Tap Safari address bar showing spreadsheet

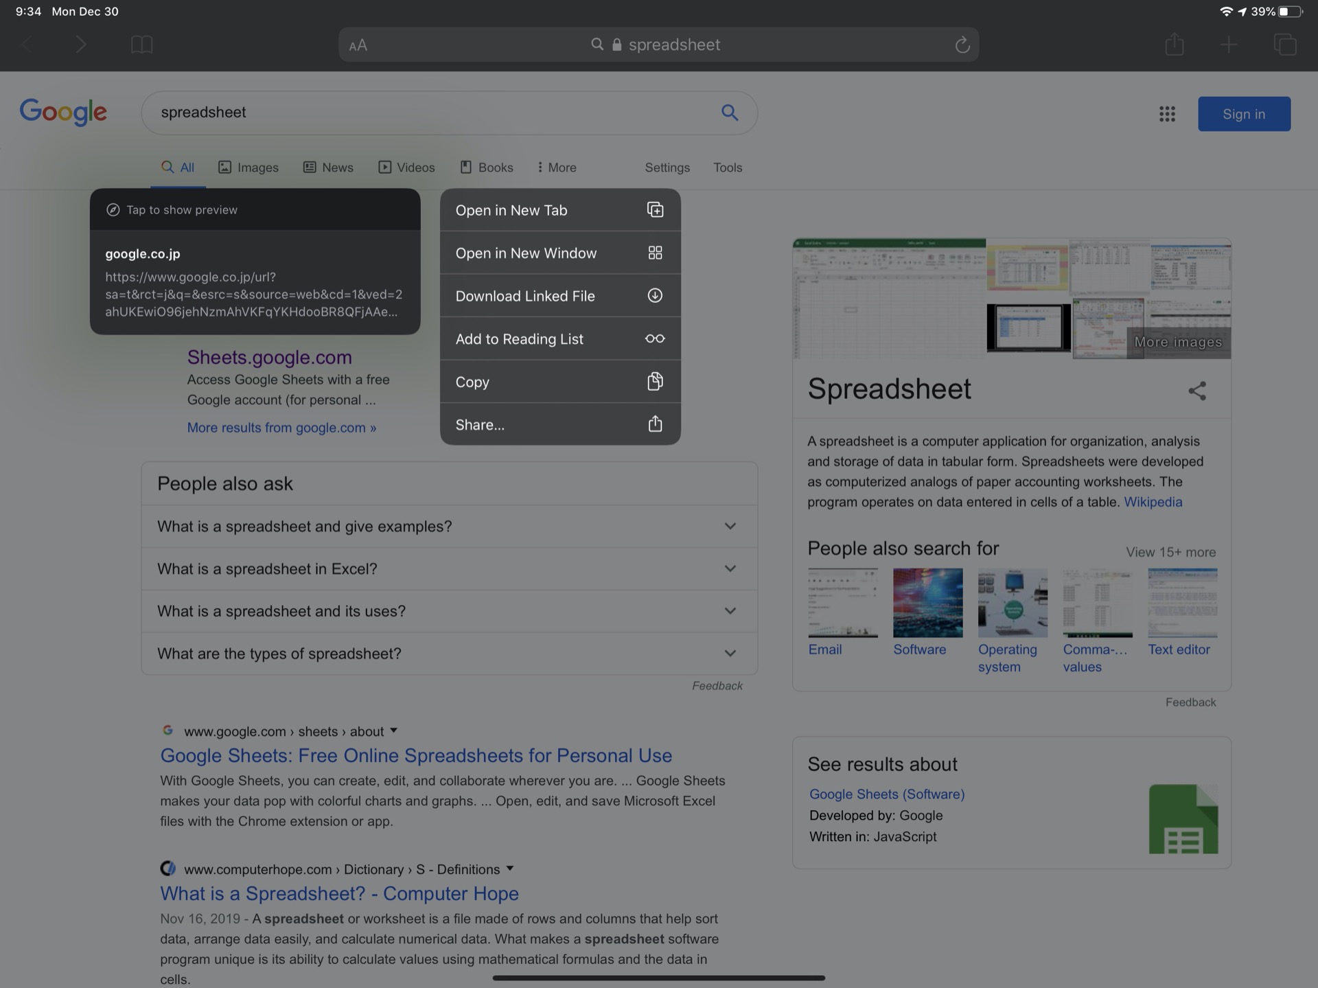point(658,45)
